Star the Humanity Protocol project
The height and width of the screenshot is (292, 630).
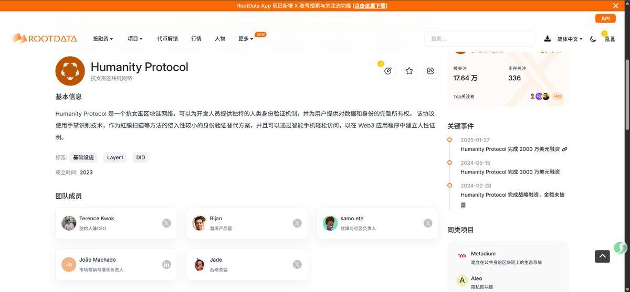(409, 71)
